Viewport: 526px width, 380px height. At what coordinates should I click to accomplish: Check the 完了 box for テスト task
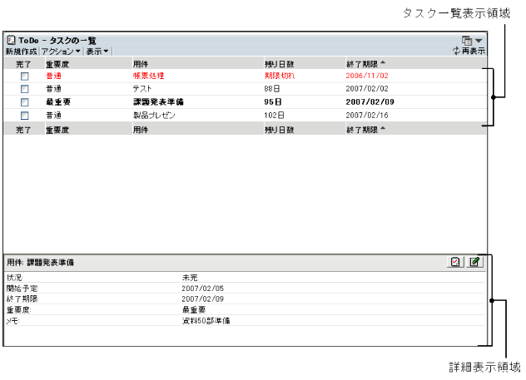pos(24,89)
